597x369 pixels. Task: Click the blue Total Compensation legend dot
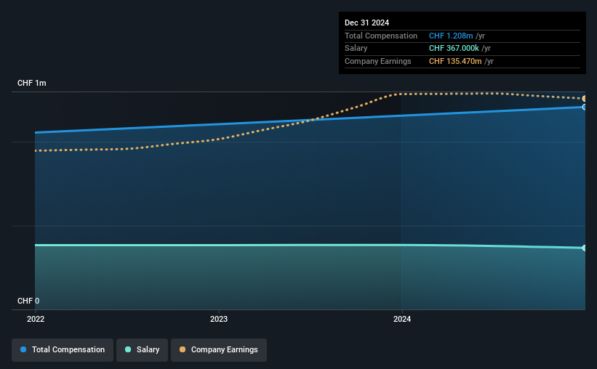click(23, 349)
